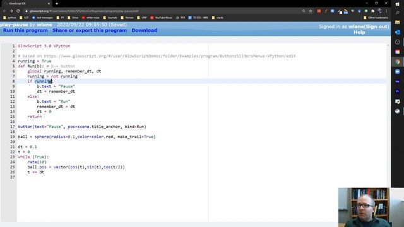Open the YouTube Music bookmark
Screen dimensions: 404x227
[x=162, y=18]
